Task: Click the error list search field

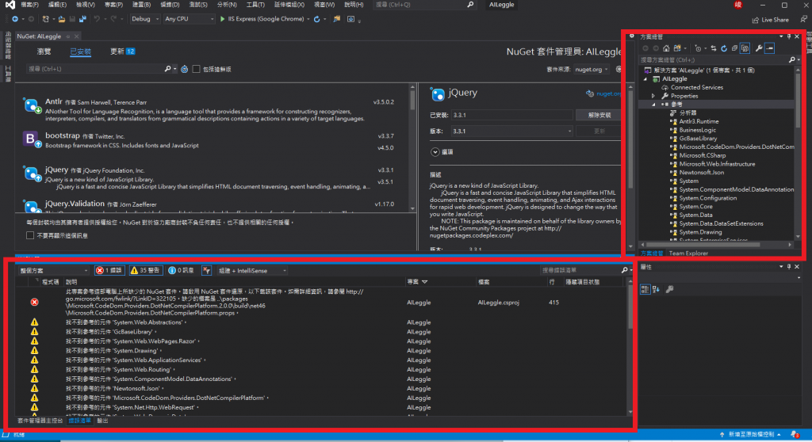Action: (x=580, y=270)
